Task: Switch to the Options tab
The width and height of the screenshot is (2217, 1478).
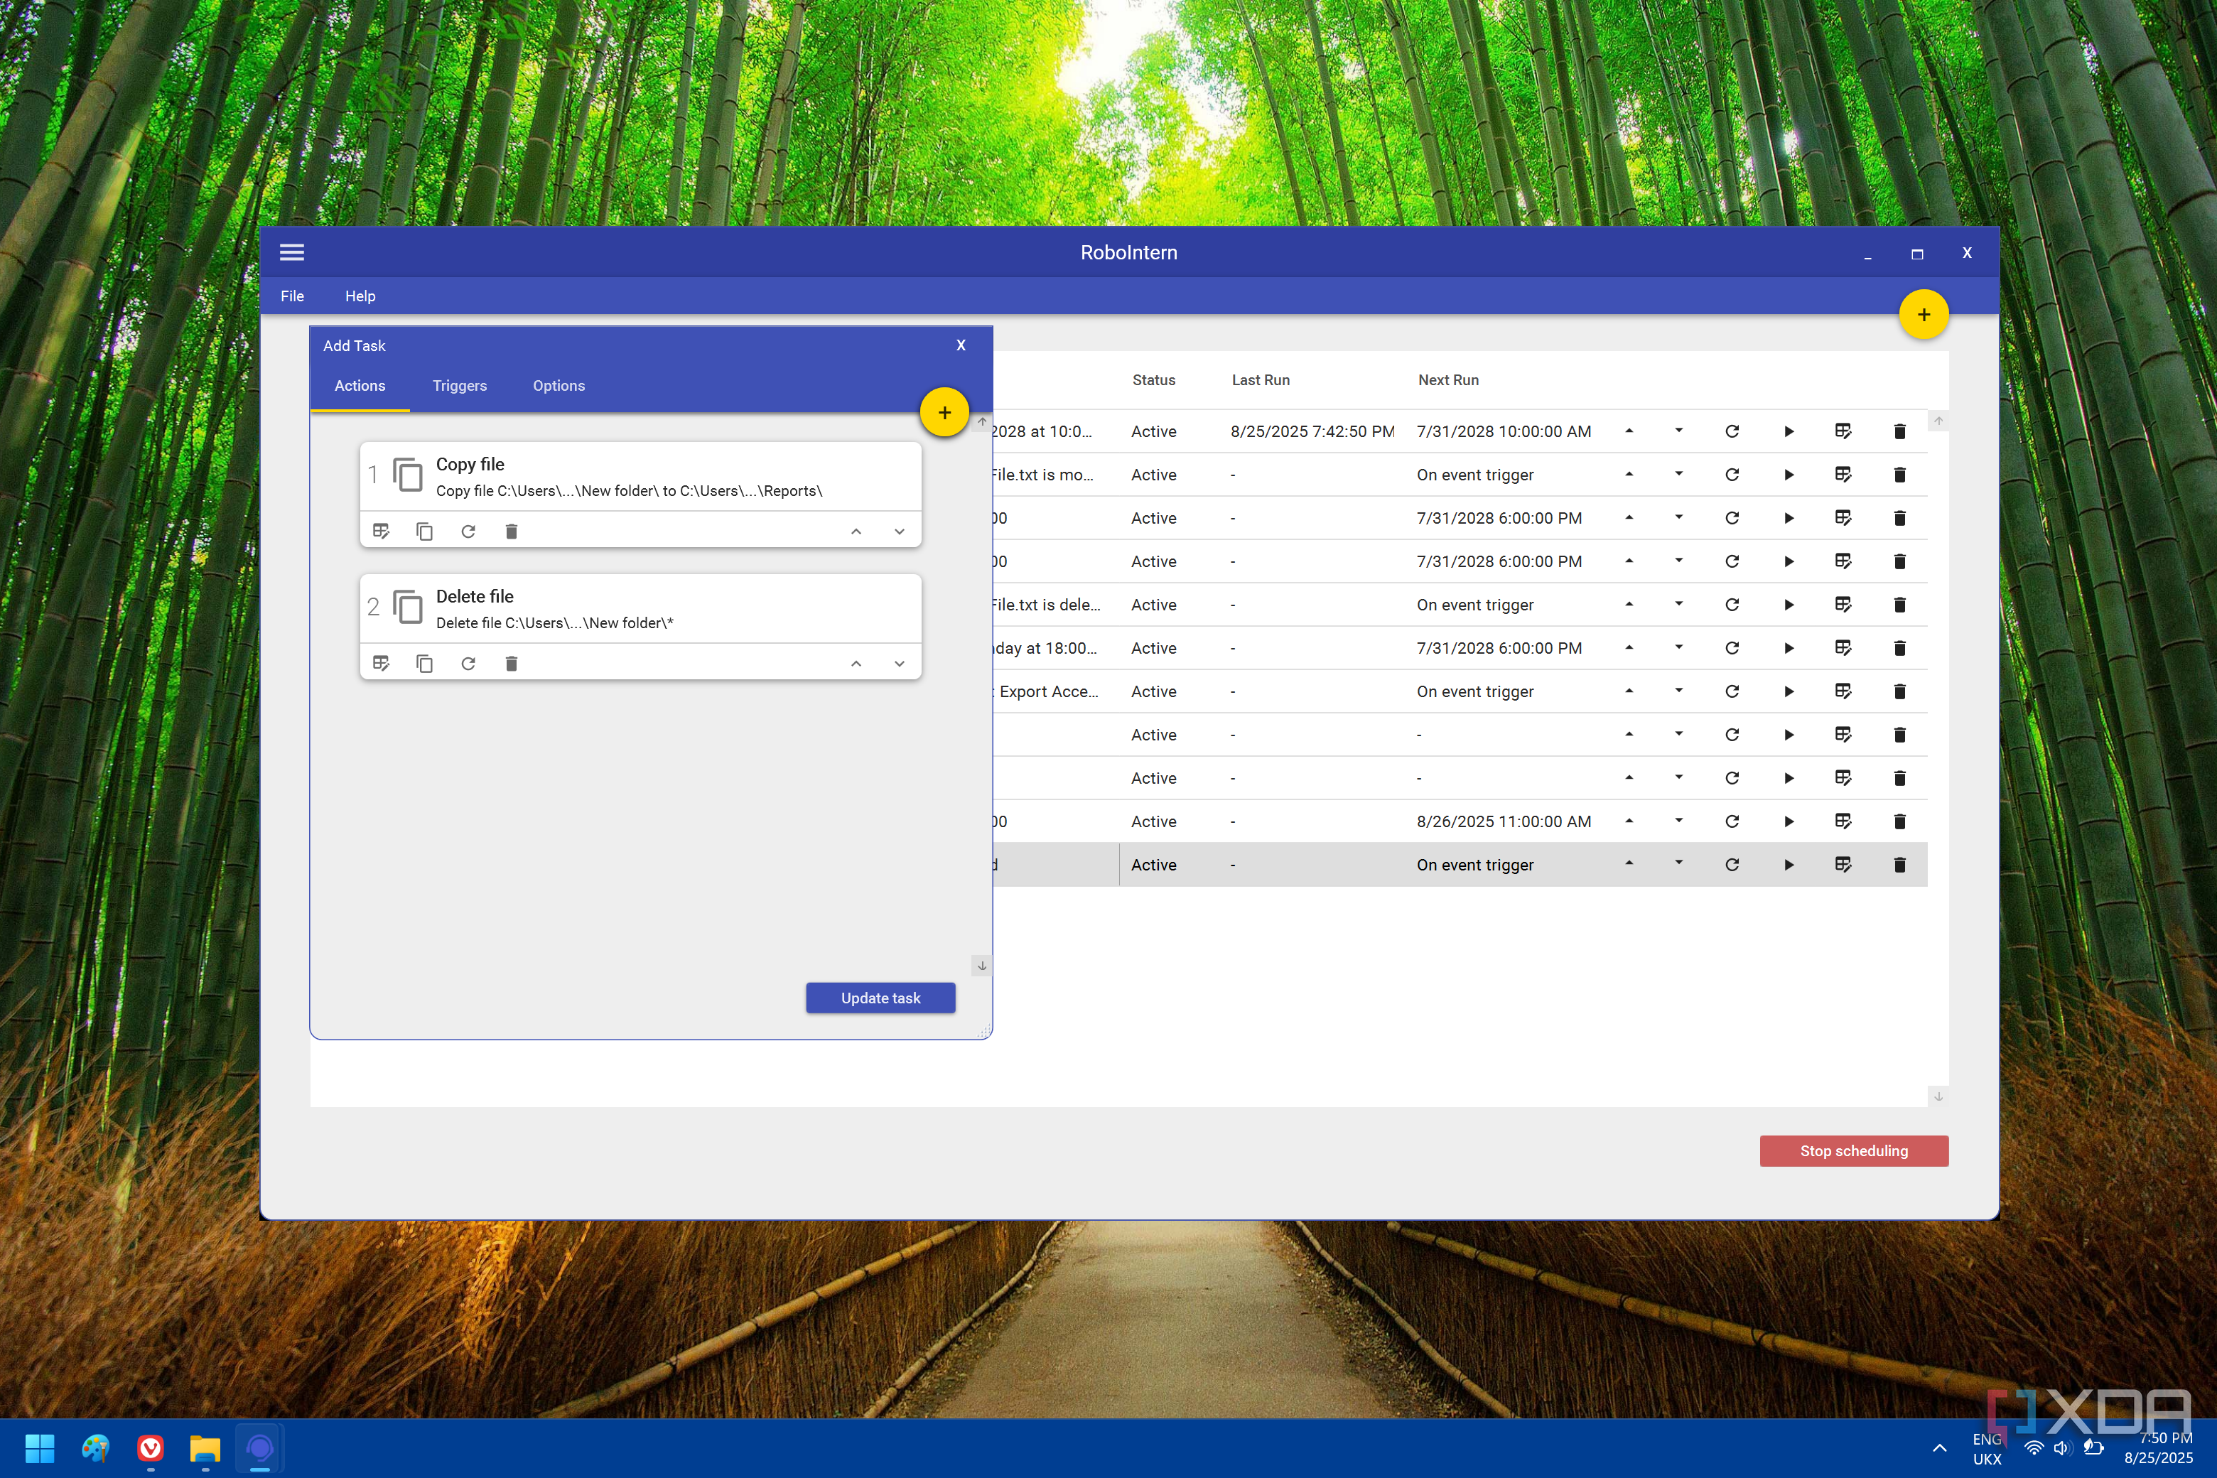Action: coord(559,386)
